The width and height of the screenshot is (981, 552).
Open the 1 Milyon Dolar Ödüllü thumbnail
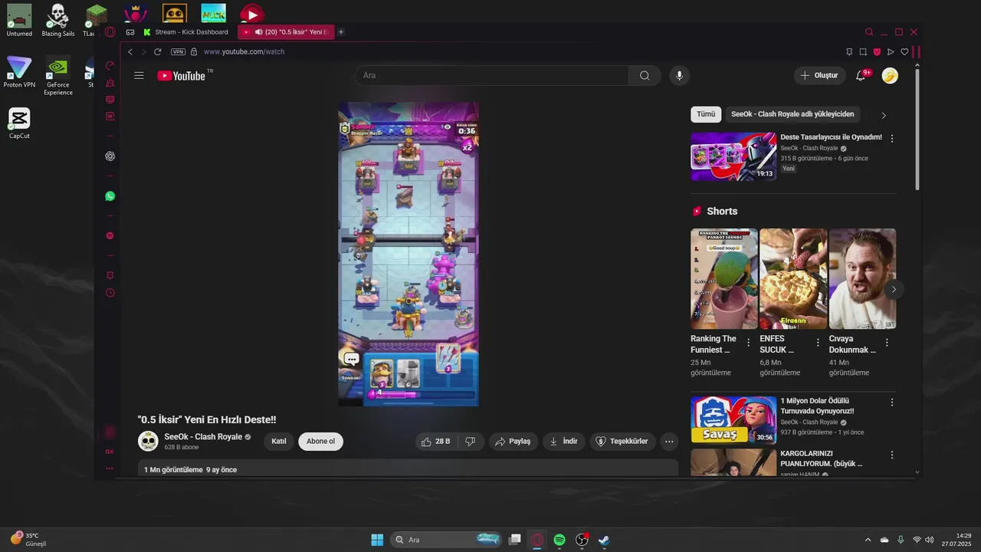coord(733,420)
